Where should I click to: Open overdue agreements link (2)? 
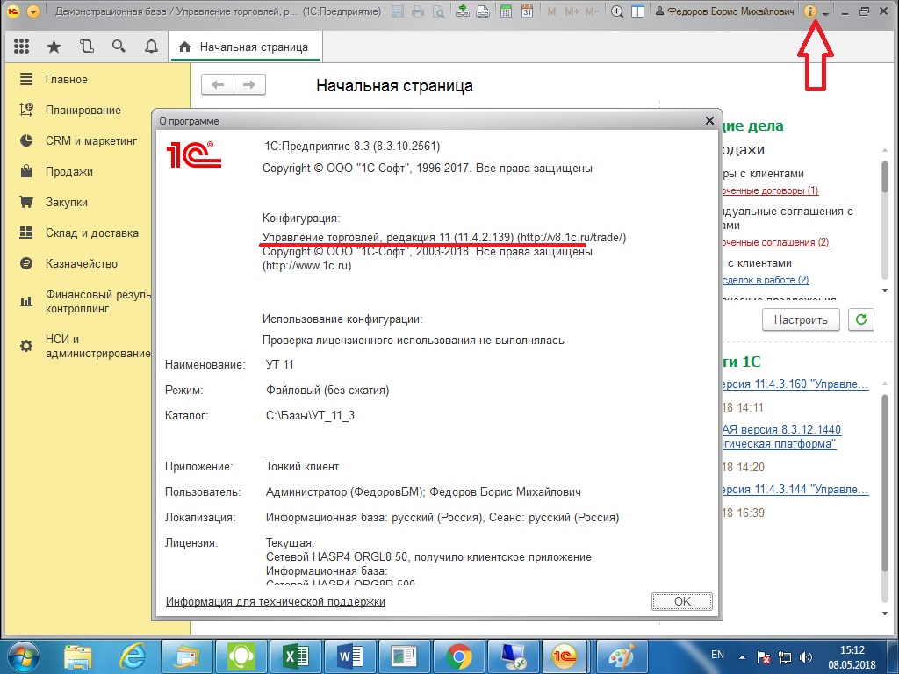coord(776,242)
